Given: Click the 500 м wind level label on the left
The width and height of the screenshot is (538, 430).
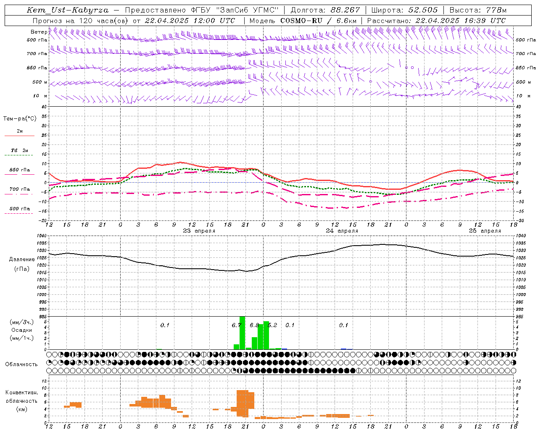Looking at the screenshot, I should click(x=40, y=82).
